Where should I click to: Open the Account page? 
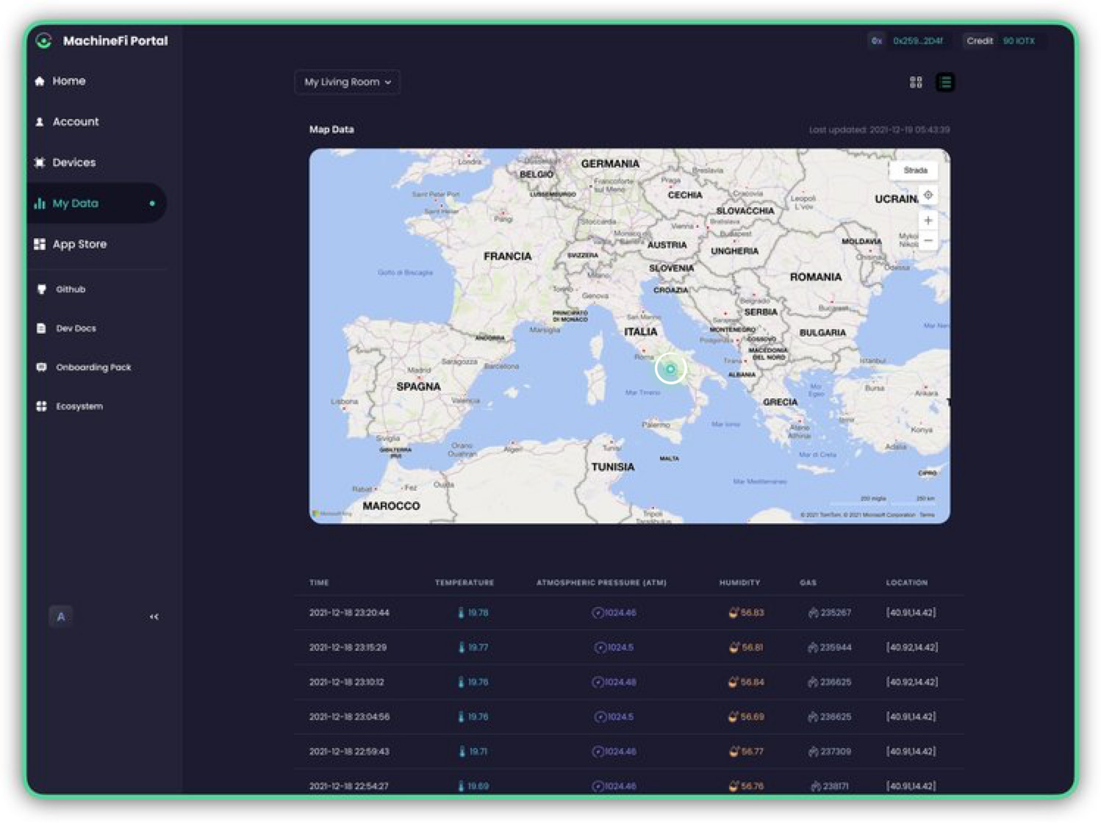[75, 122]
